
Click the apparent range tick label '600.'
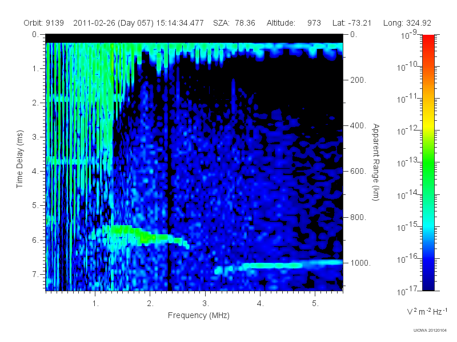358,172
